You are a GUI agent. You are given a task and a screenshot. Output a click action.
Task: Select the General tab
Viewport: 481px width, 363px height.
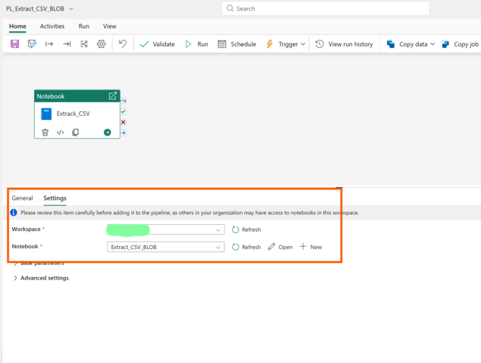(x=22, y=198)
